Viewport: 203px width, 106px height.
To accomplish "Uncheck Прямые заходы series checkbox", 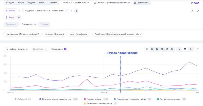I will [85, 99].
